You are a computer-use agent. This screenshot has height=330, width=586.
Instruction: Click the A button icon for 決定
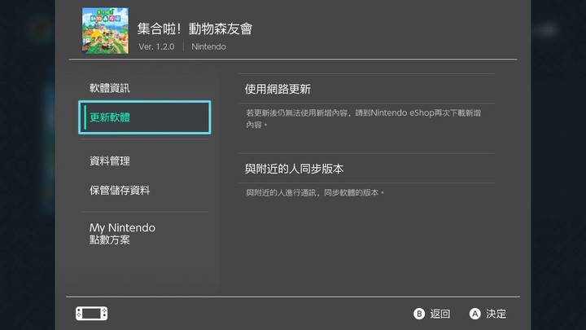pos(474,314)
